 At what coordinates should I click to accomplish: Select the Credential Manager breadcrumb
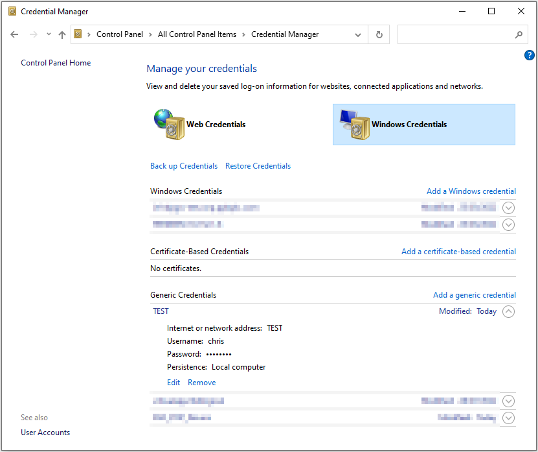pos(285,34)
